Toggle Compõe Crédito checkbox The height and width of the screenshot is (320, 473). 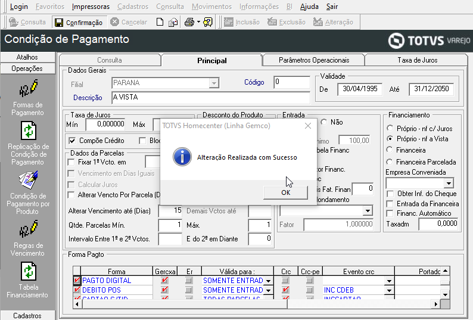[x=72, y=141]
